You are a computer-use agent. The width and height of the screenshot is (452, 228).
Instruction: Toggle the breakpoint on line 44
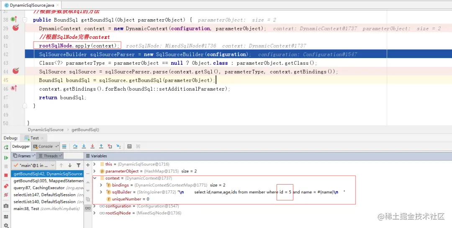15,71
